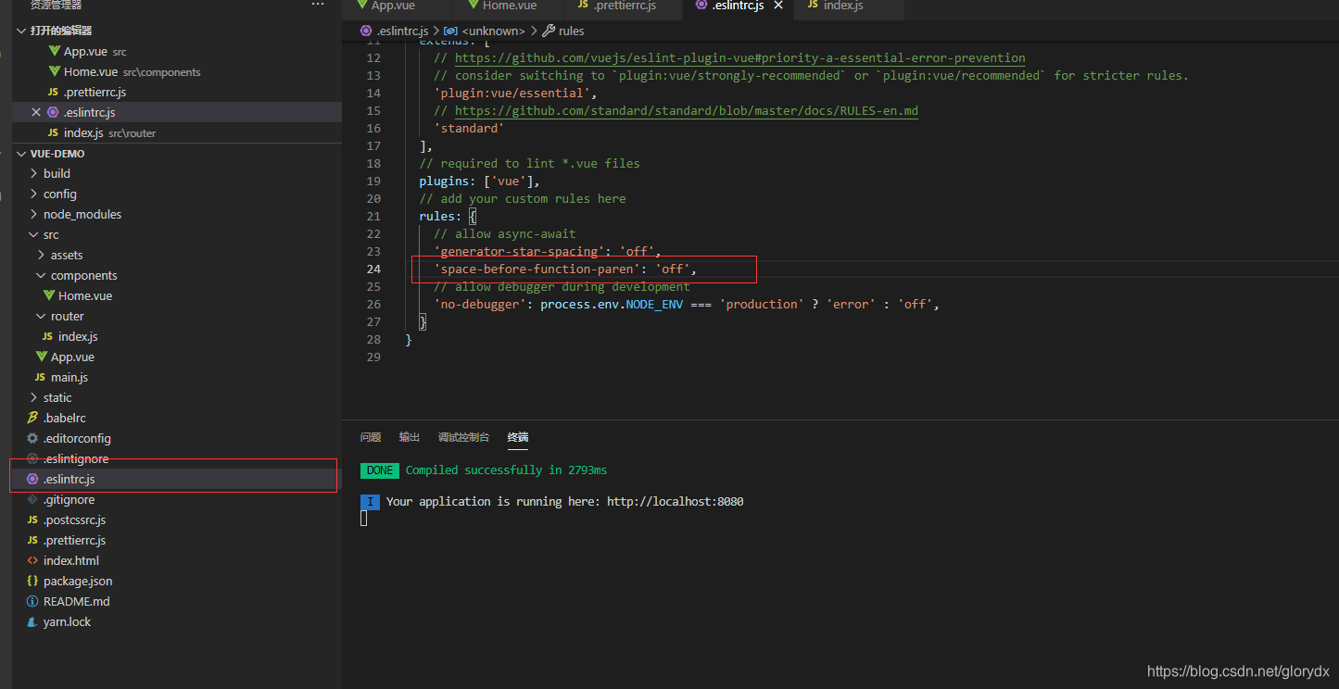Image resolution: width=1339 pixels, height=689 pixels.
Task: Open index.js under router folder
Action: [78, 336]
